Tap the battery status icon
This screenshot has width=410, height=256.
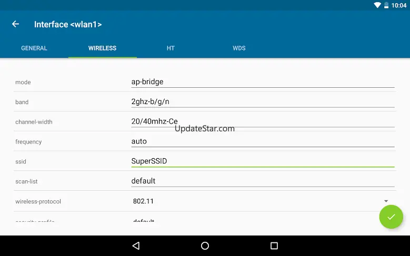tap(386, 5)
